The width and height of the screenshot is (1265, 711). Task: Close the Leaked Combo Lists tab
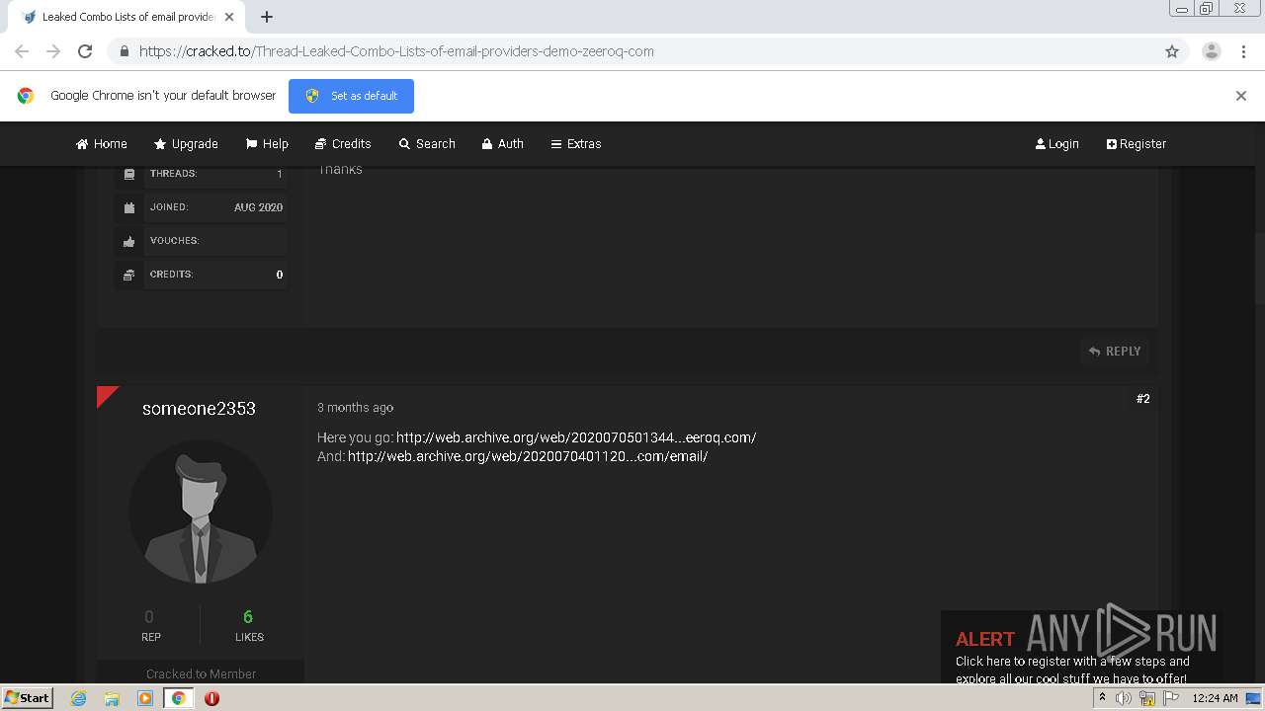point(229,17)
